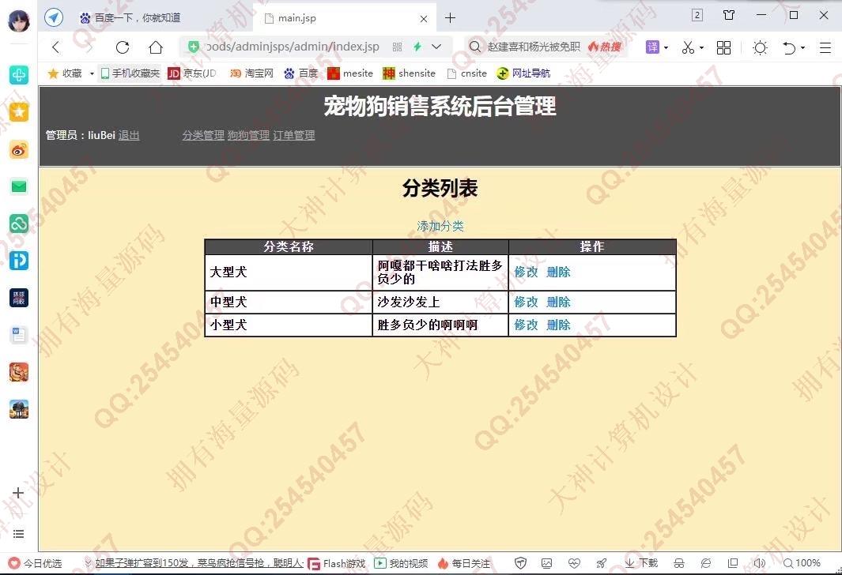The width and height of the screenshot is (842, 575).
Task: Open 订单管理 menu link
Action: [x=294, y=135]
